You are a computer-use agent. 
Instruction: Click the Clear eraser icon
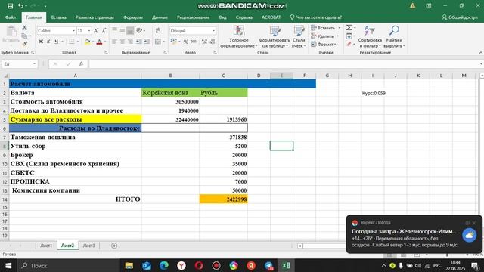[x=349, y=45]
